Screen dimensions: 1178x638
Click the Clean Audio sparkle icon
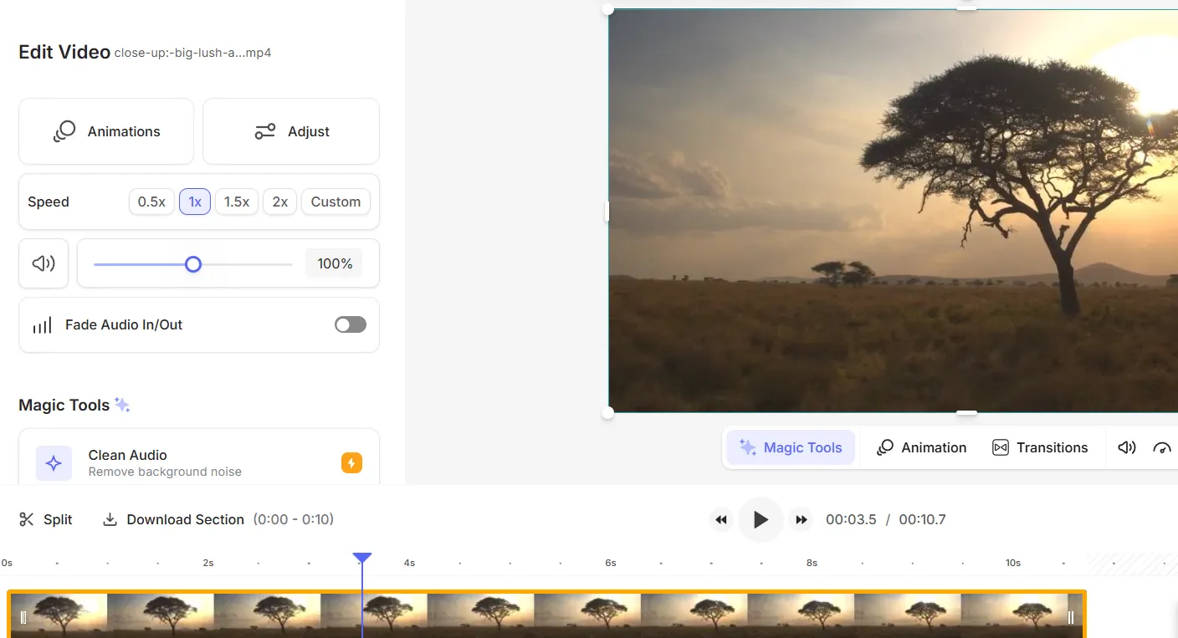tap(54, 462)
